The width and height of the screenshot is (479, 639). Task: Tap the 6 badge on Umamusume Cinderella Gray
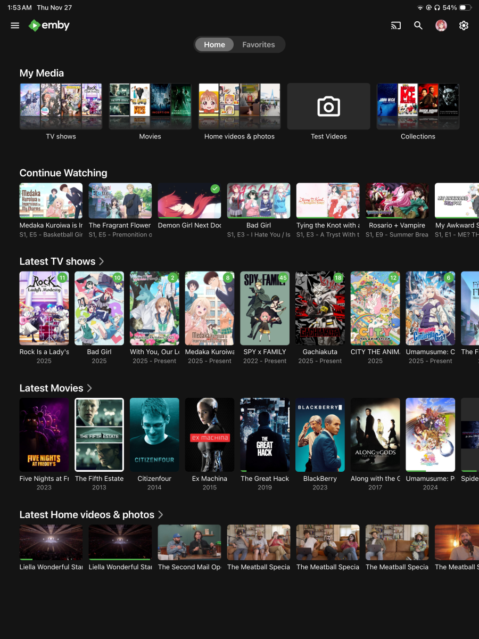(x=449, y=278)
